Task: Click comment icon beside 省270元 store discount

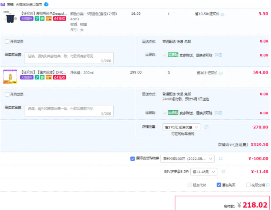Action: click(206, 127)
